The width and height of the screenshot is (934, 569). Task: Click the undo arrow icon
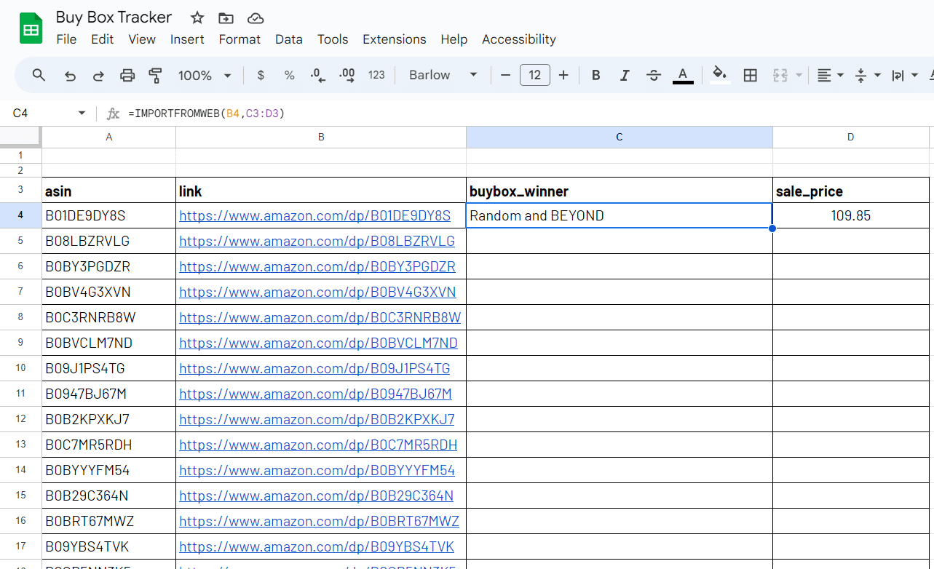(70, 75)
